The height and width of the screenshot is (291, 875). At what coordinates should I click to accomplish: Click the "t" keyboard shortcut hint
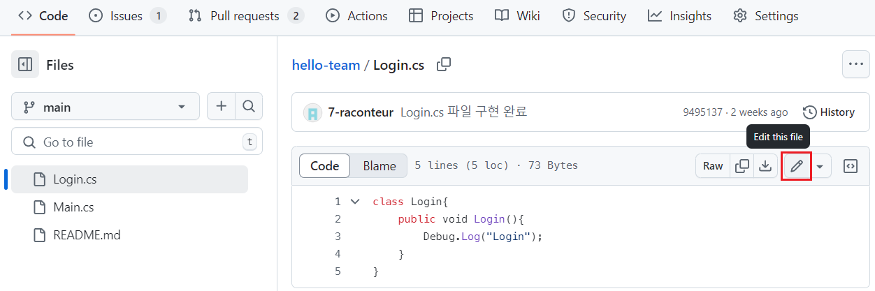[250, 142]
